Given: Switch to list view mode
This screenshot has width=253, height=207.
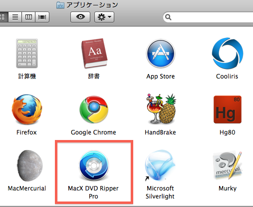Looking at the screenshot, I should [x=15, y=17].
